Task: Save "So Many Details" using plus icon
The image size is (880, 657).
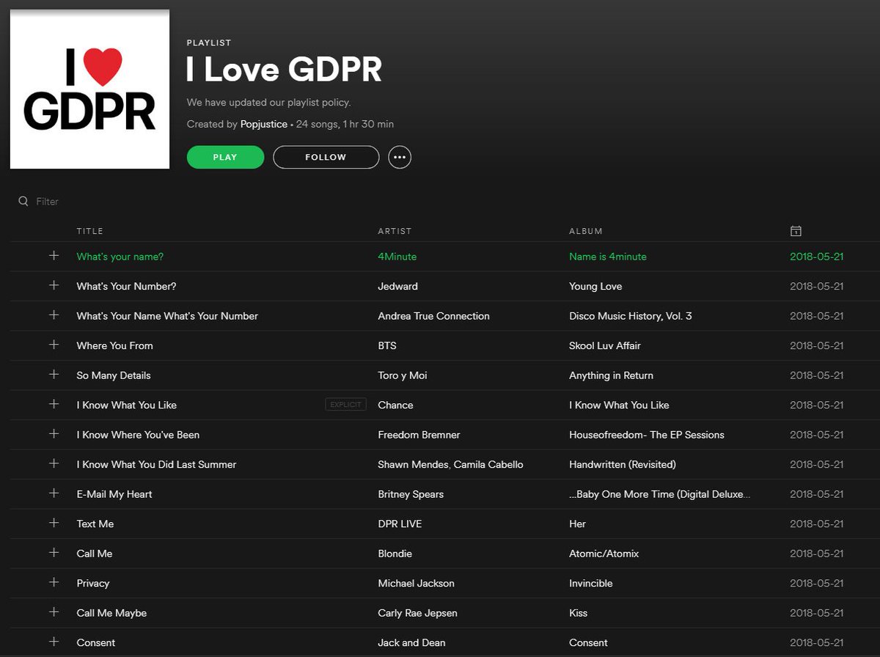Action: [x=54, y=375]
